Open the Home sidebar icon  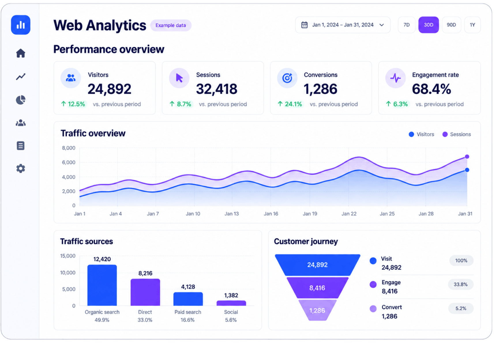pyautogui.click(x=20, y=53)
